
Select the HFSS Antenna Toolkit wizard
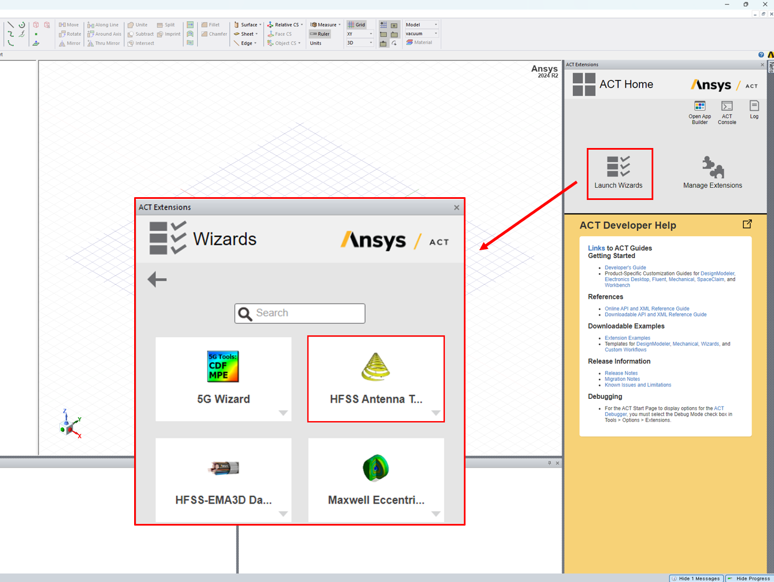tap(376, 379)
